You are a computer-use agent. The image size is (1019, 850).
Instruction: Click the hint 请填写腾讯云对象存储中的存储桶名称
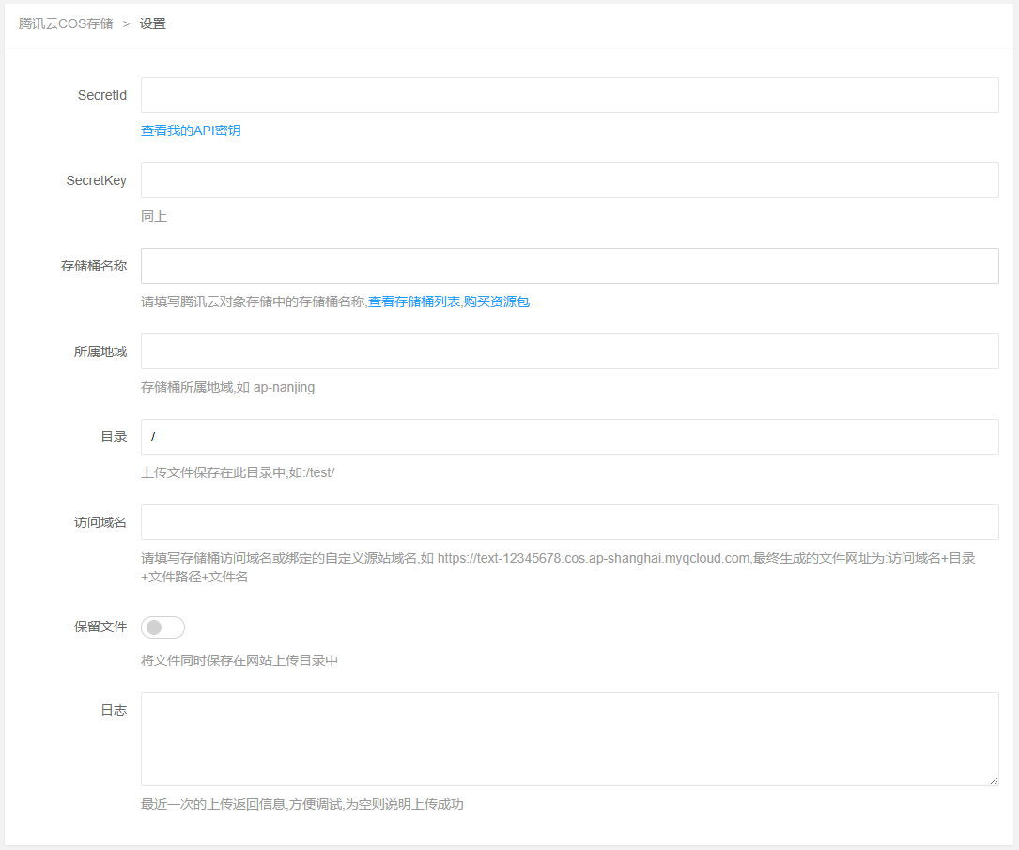253,301
